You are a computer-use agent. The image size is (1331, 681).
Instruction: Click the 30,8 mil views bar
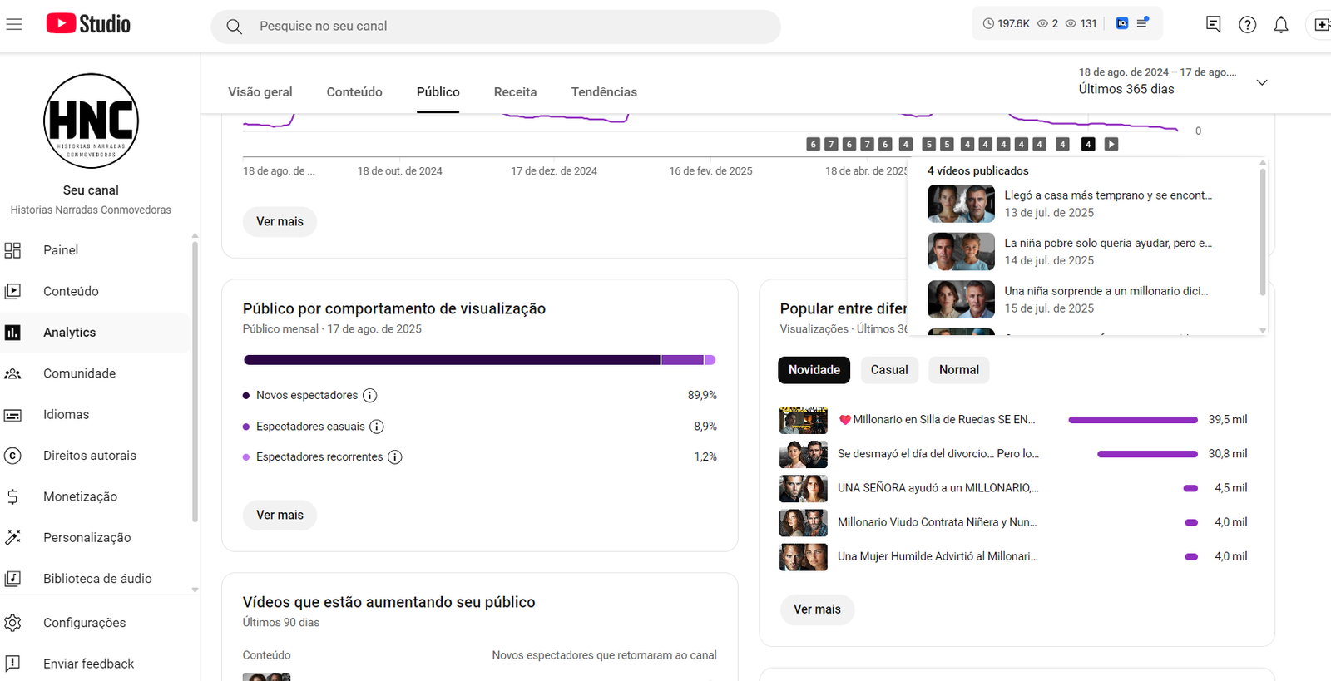1147,454
